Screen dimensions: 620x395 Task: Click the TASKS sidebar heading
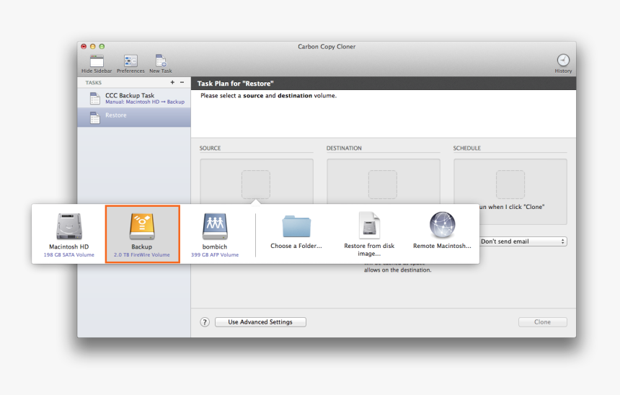pos(93,83)
